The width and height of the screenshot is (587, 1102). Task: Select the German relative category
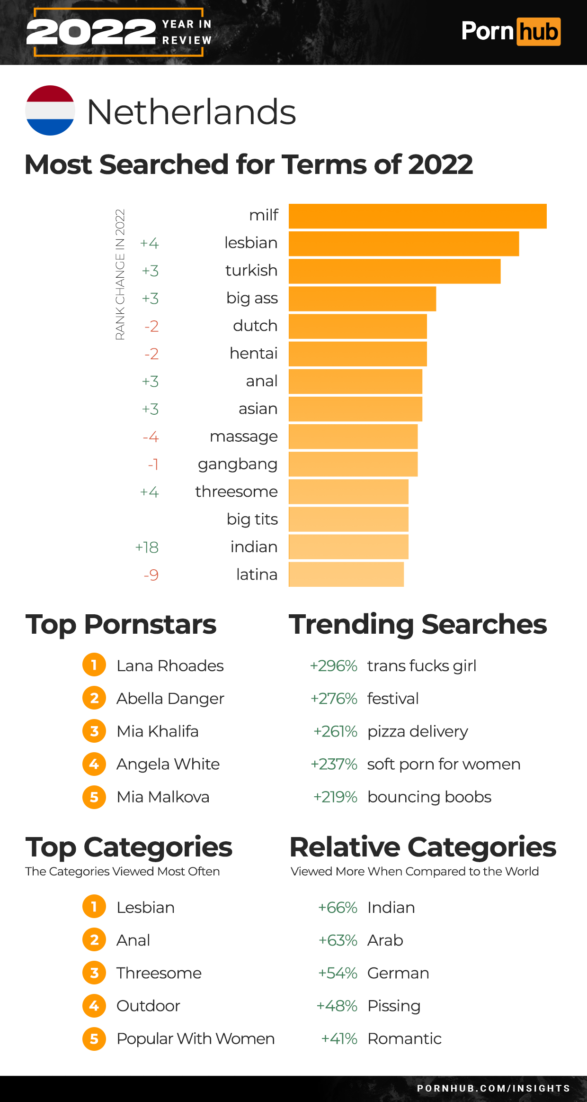398,973
